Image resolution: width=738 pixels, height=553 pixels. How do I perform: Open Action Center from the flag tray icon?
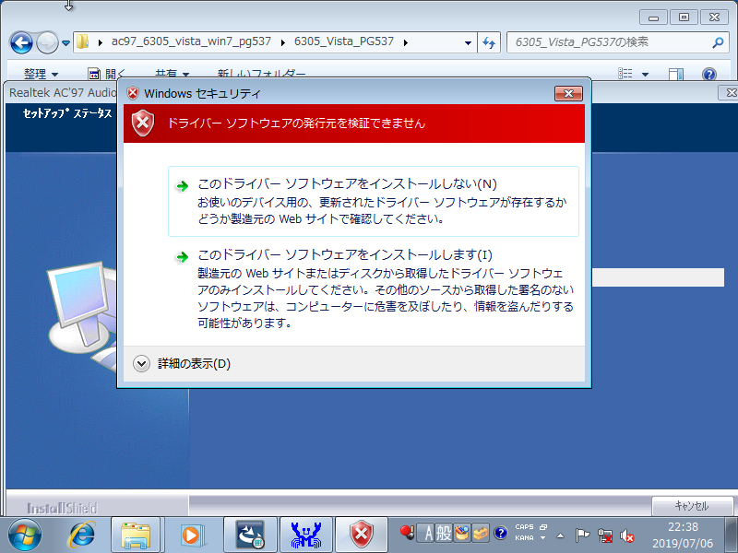tap(582, 535)
